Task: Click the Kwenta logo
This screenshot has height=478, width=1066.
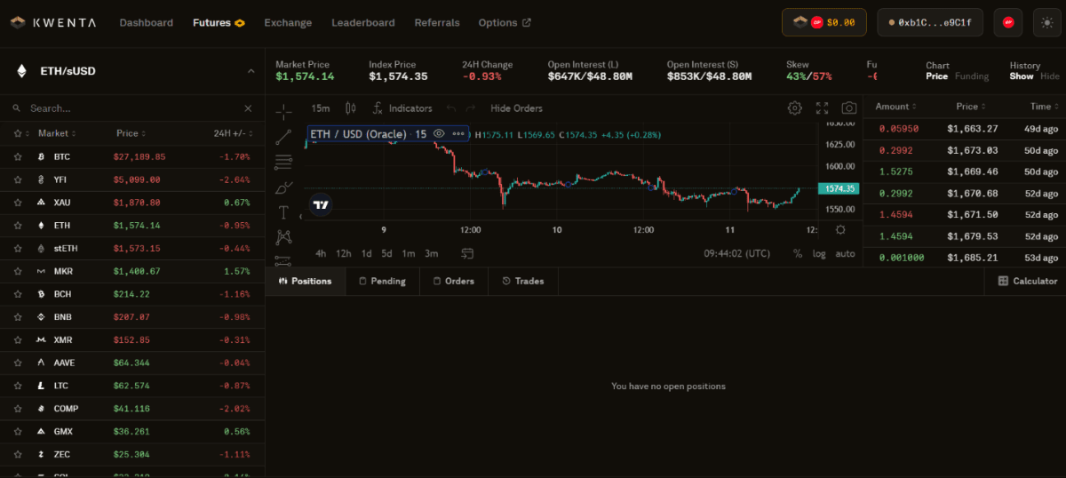Action: [54, 22]
